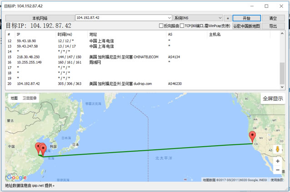
Task: Click the dudrop.com address entry
Action: click(x=120, y=84)
